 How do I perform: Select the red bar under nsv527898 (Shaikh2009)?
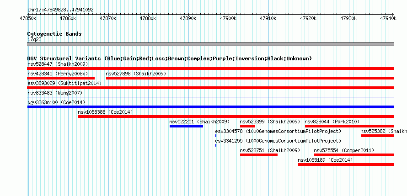250,78
